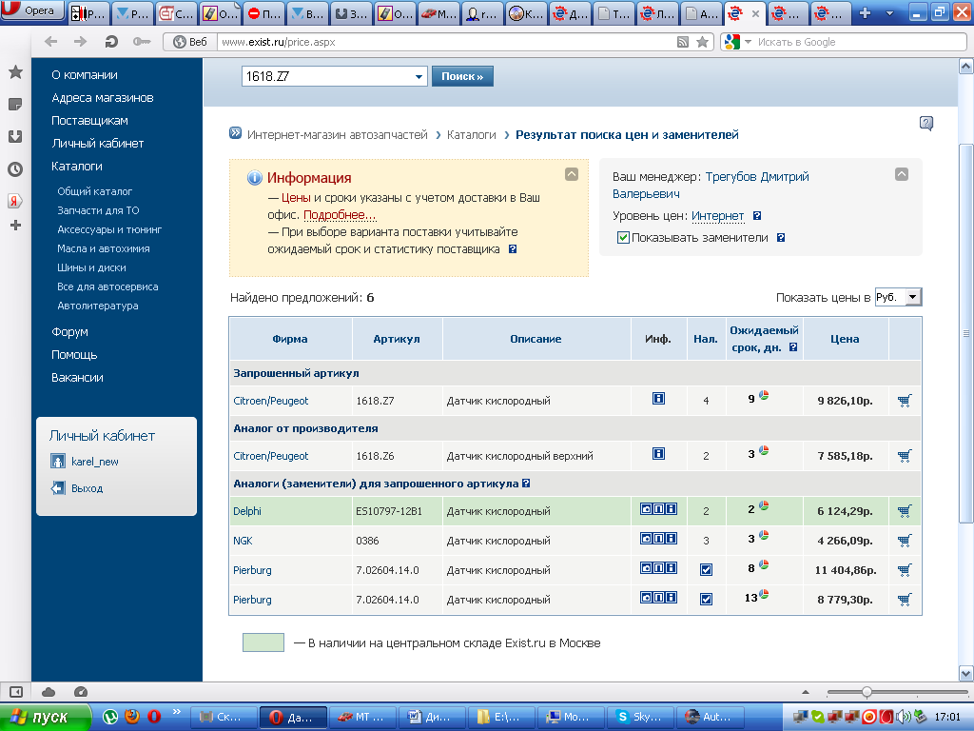Reload the page in Opera

(x=111, y=42)
